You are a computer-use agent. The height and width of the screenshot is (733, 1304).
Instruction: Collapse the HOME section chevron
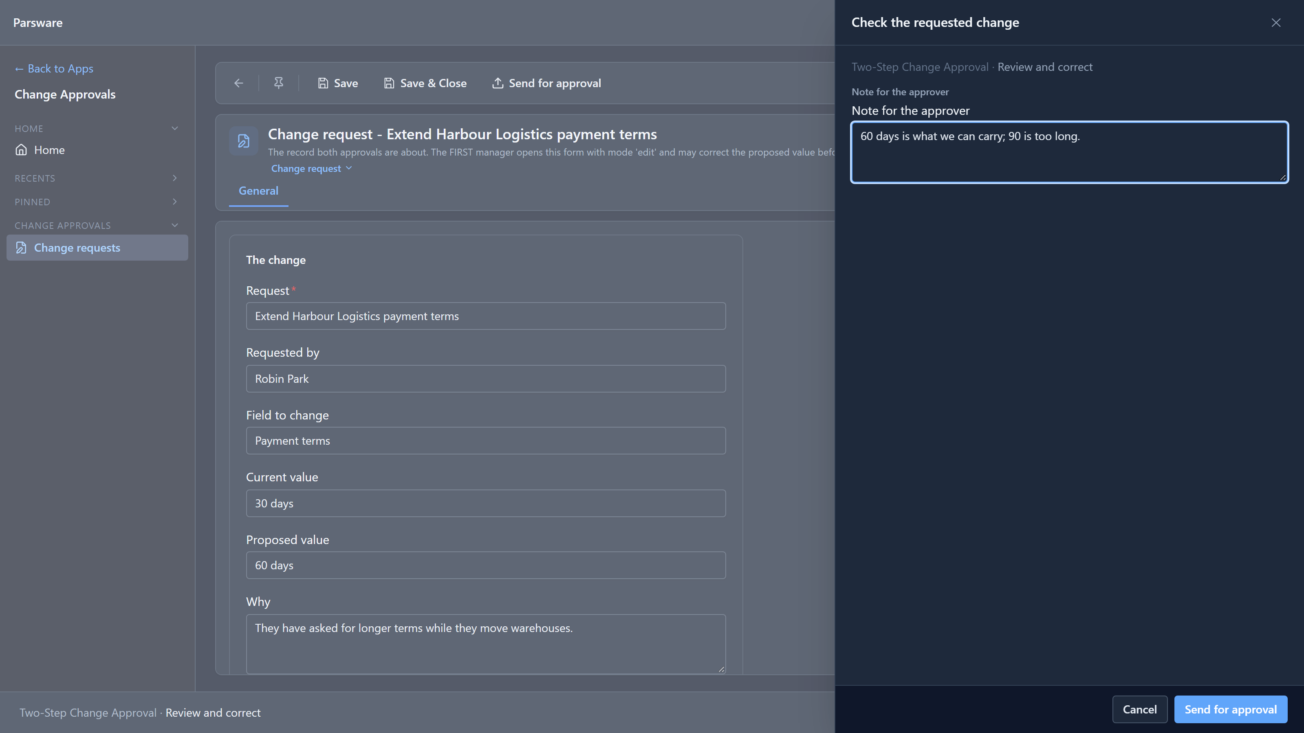click(x=175, y=129)
